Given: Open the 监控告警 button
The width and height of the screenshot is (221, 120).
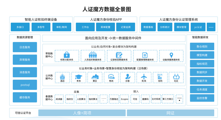Looking at the screenshot, I should [202, 98].
